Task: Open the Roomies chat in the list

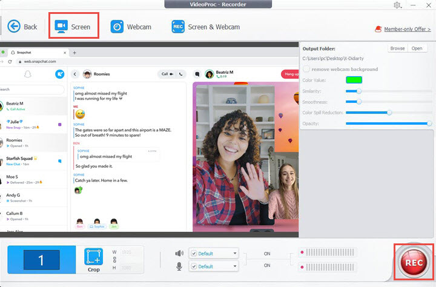Action: (x=33, y=143)
